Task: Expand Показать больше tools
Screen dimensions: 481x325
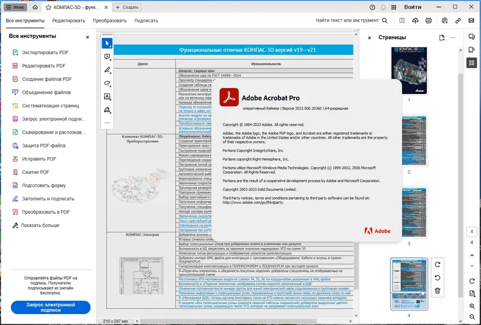Action: pos(35,226)
